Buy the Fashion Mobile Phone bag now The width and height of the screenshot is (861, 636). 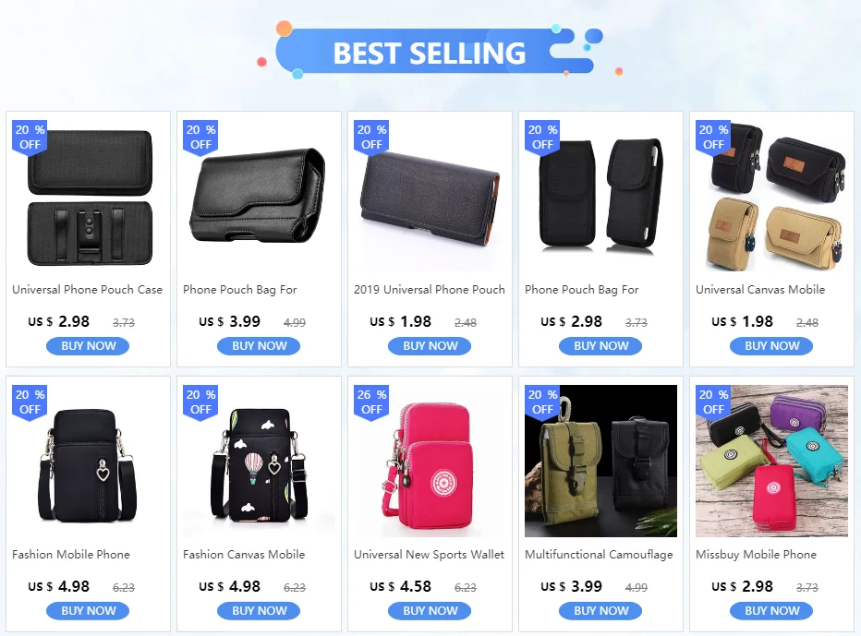[x=88, y=611]
